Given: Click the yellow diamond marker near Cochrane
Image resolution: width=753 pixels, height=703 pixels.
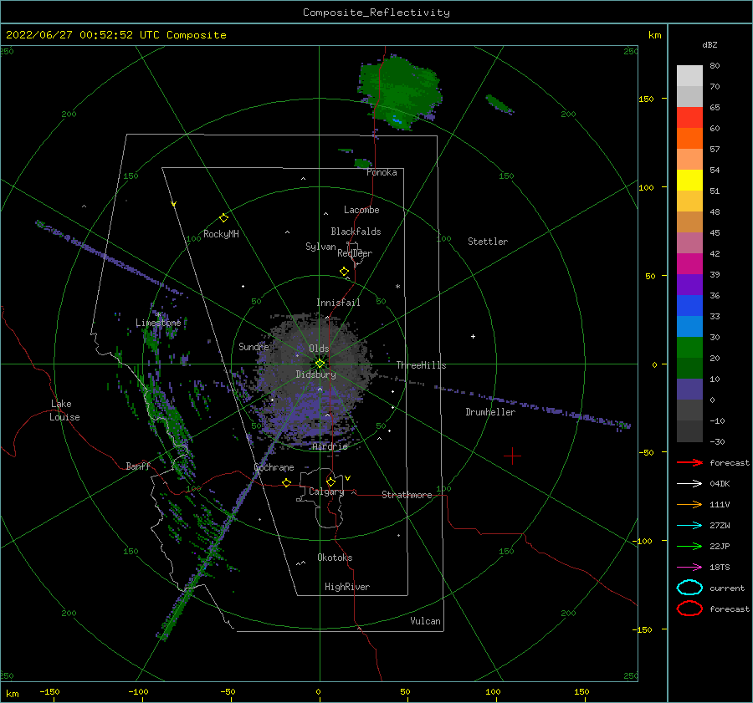Looking at the screenshot, I should click(287, 482).
